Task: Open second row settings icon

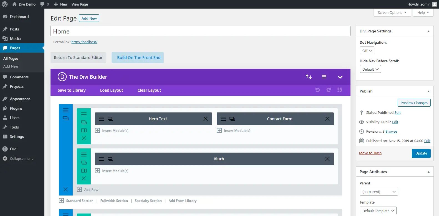Action: click(x=84, y=155)
